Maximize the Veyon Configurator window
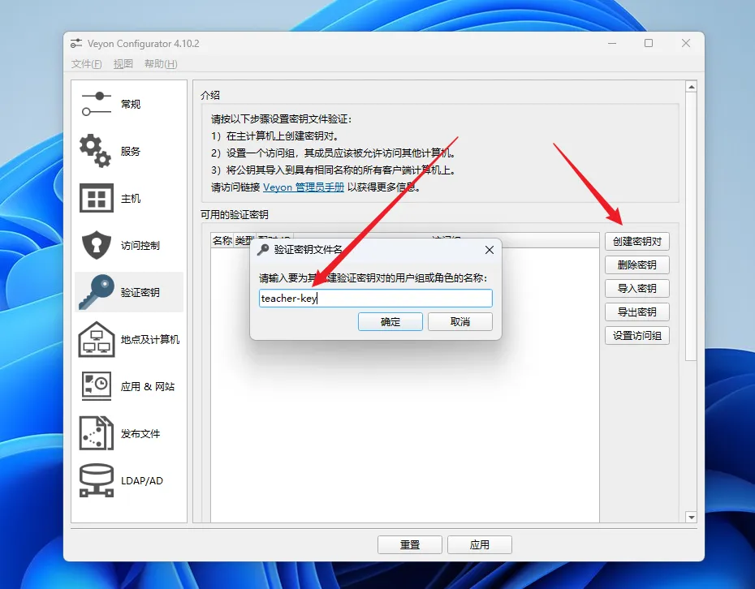755x589 pixels. tap(649, 43)
